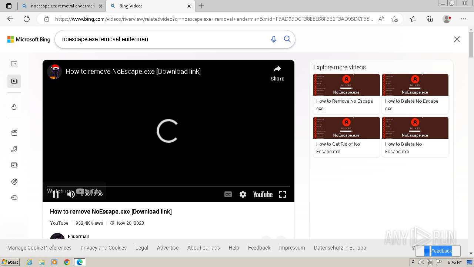Open the How to Delete No Escape exe video
The width and height of the screenshot is (474, 267).
(x=415, y=93)
